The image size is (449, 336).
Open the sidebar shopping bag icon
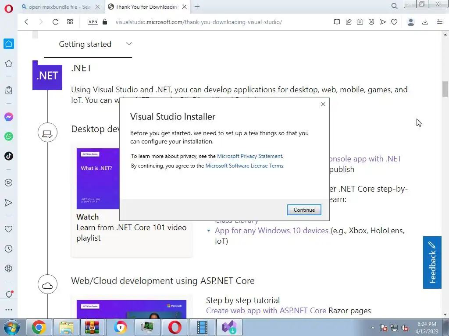tap(9, 90)
